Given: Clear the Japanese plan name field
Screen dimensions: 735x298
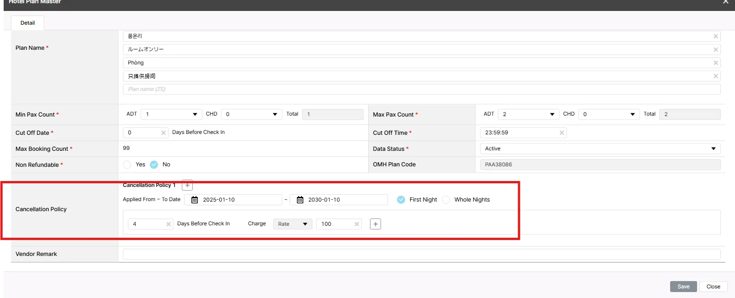Looking at the screenshot, I should [x=715, y=49].
